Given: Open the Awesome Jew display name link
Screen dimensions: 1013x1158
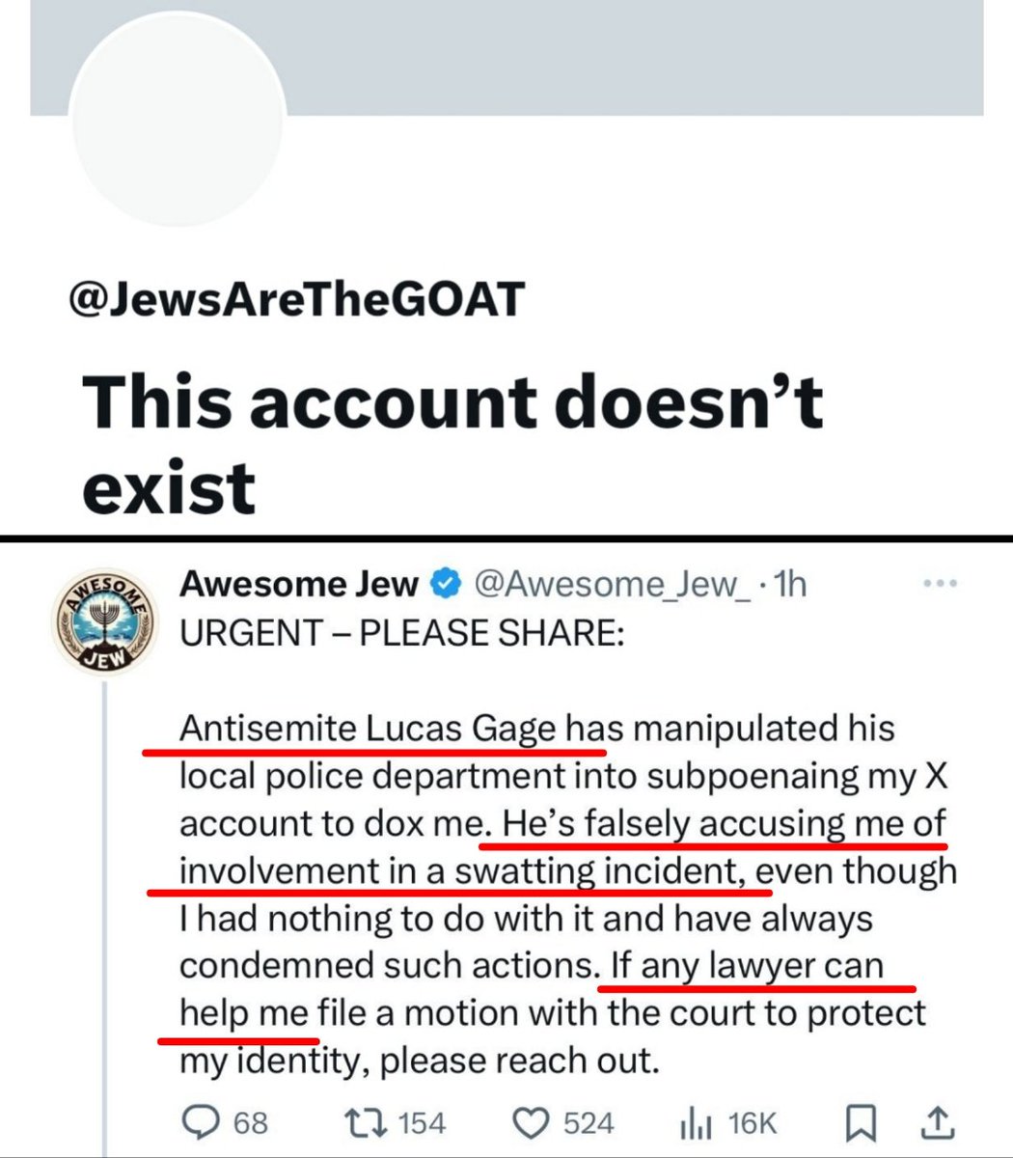Looking at the screenshot, I should pos(299,584).
